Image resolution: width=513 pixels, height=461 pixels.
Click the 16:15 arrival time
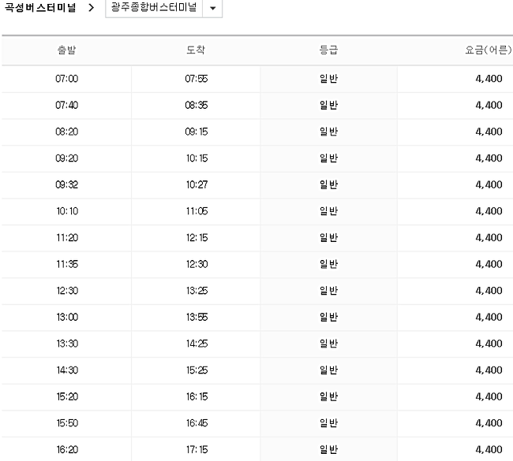point(197,396)
